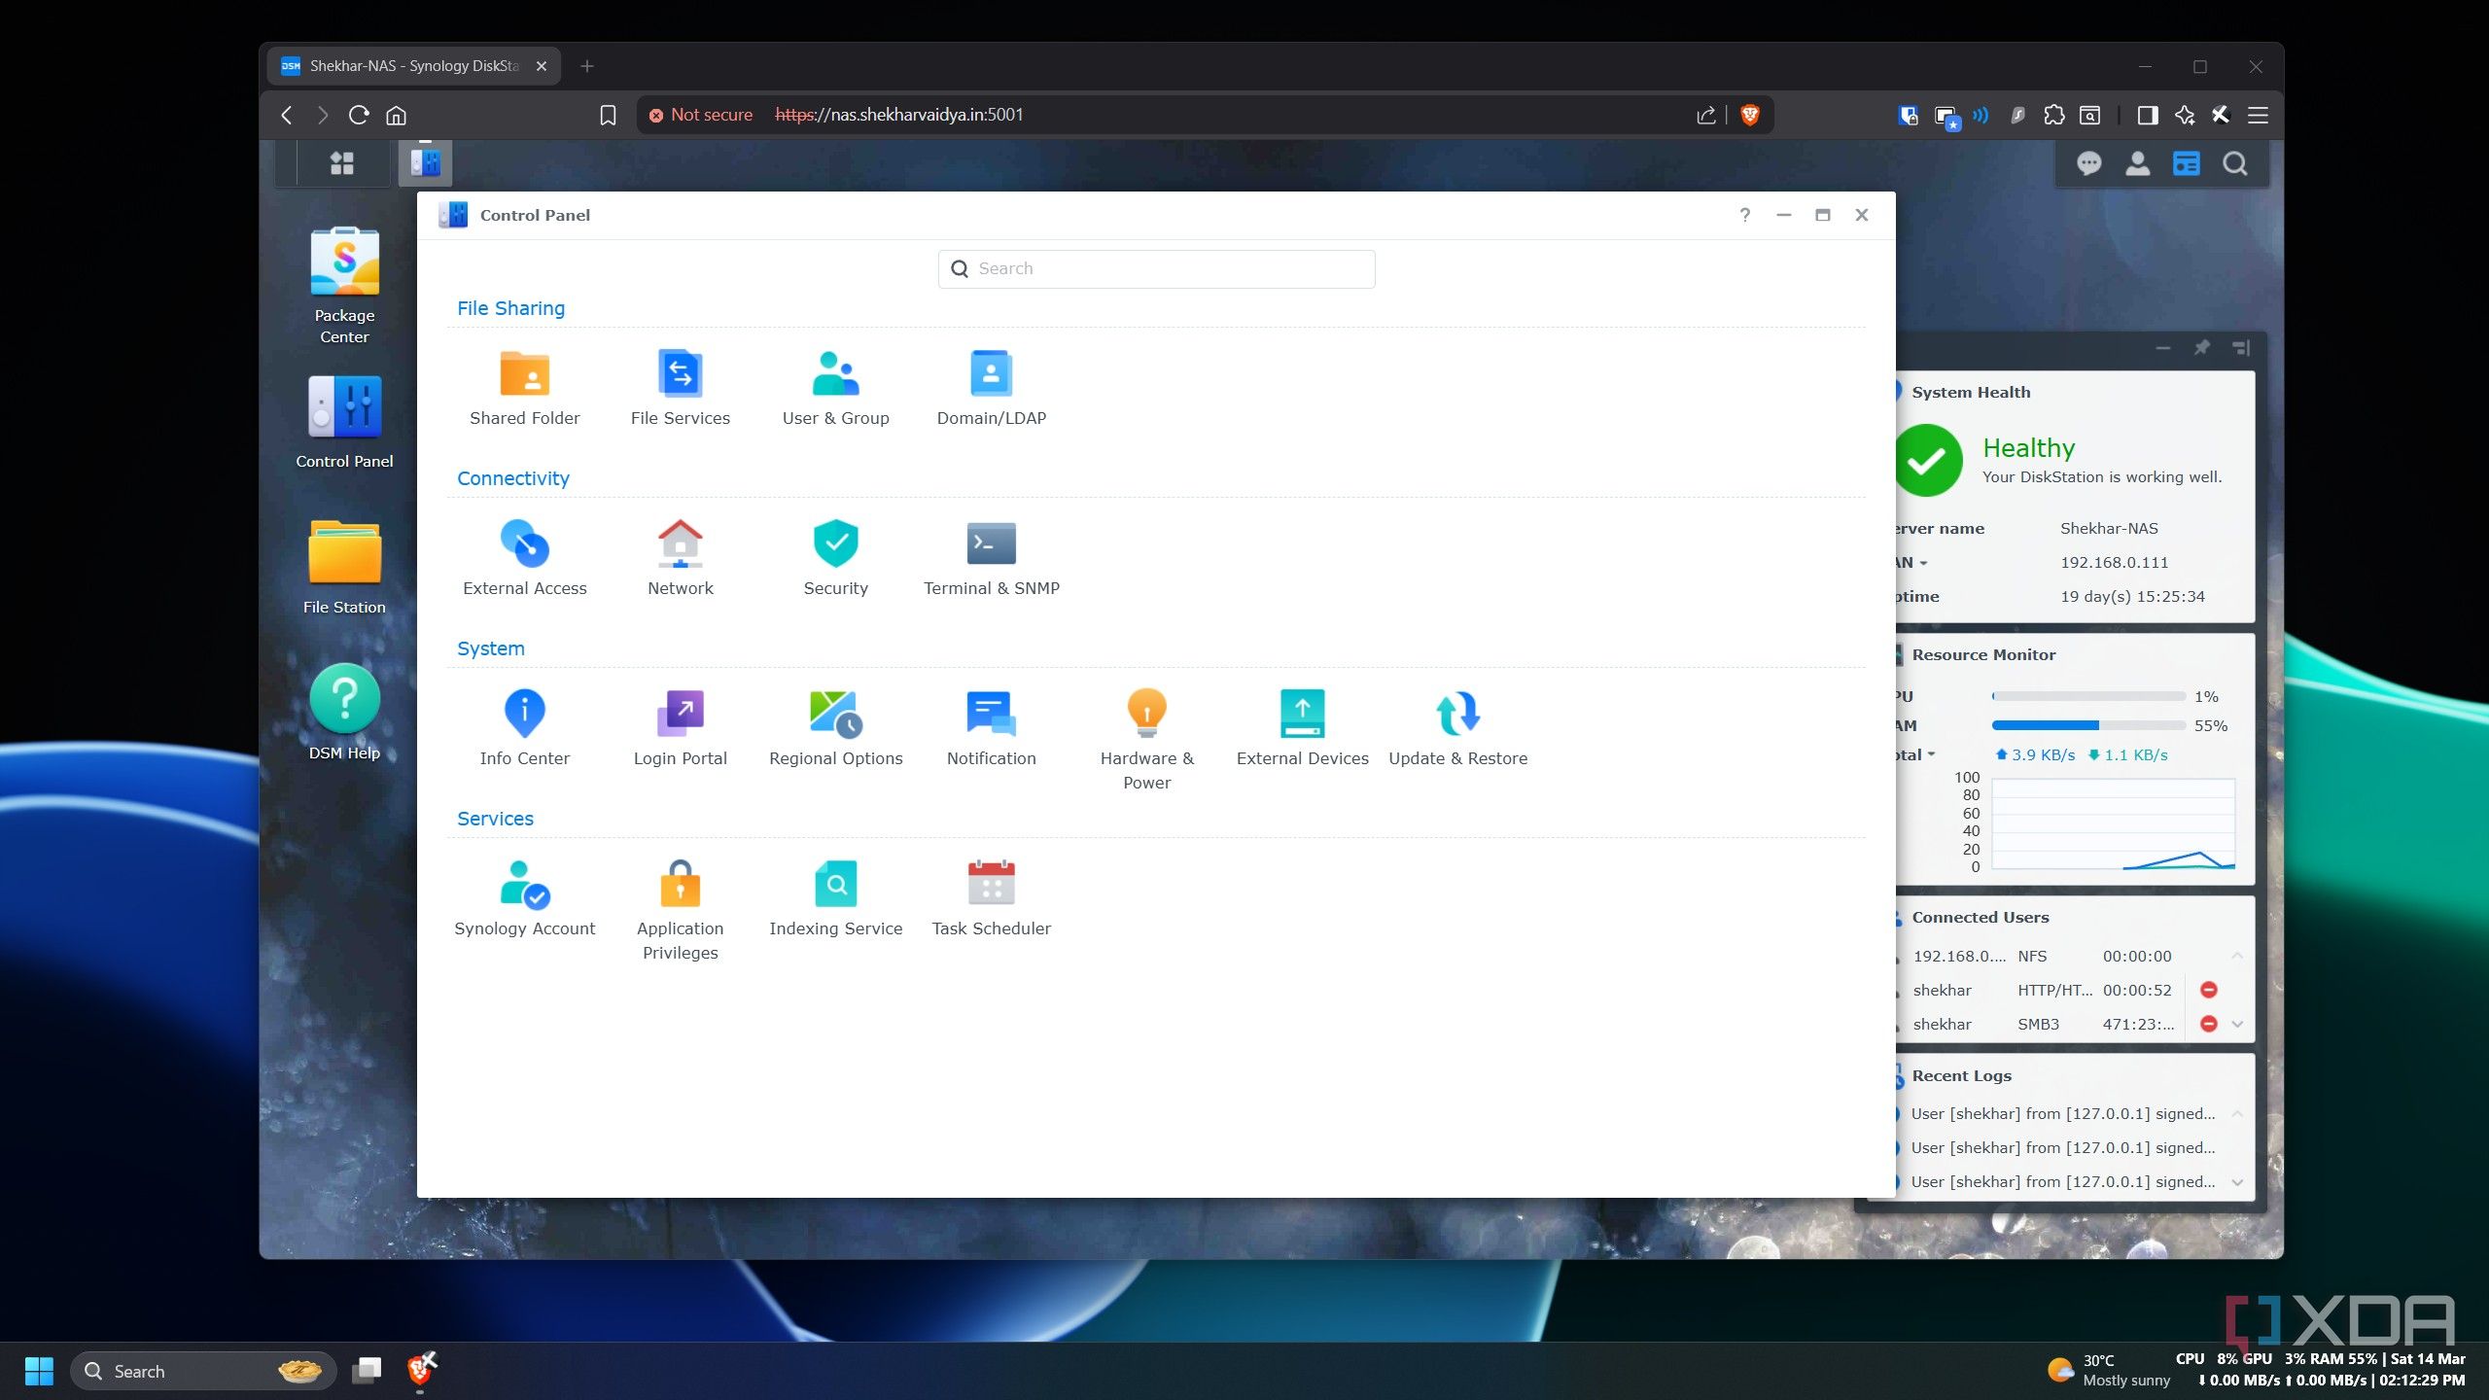Open Login Portal settings
This screenshot has width=2489, height=1400.
coord(680,729)
